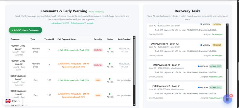Select the DSCR Covenant - Loan #1 name
Viewport: 239px width, 108px height.
click(19, 78)
